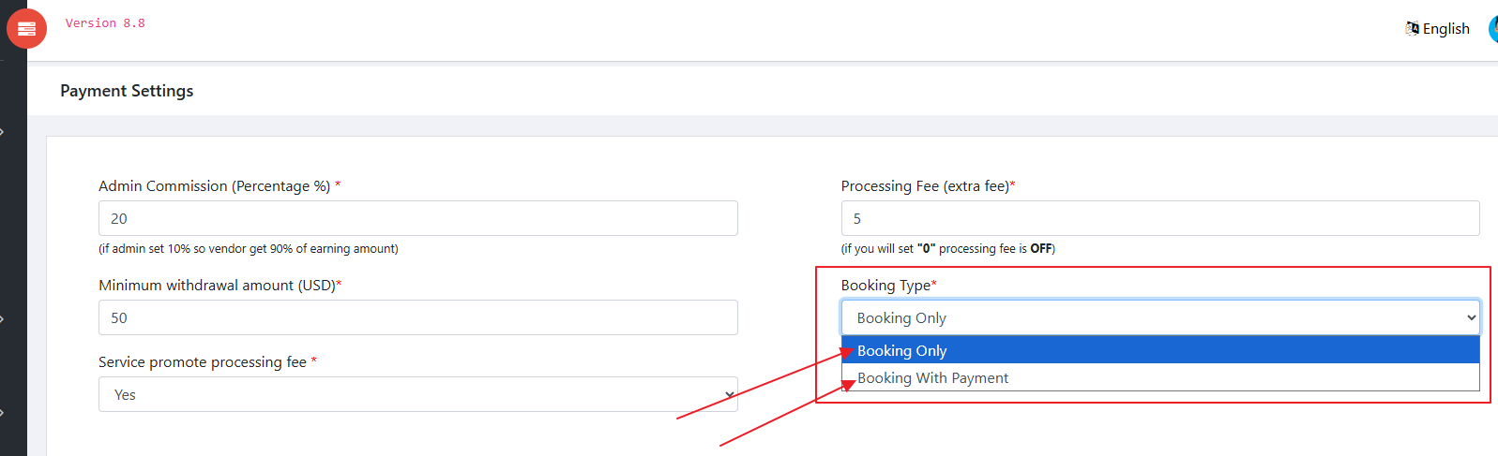
Task: Expand the topmost dark sidebar chevron
Action: pyautogui.click(x=3, y=132)
